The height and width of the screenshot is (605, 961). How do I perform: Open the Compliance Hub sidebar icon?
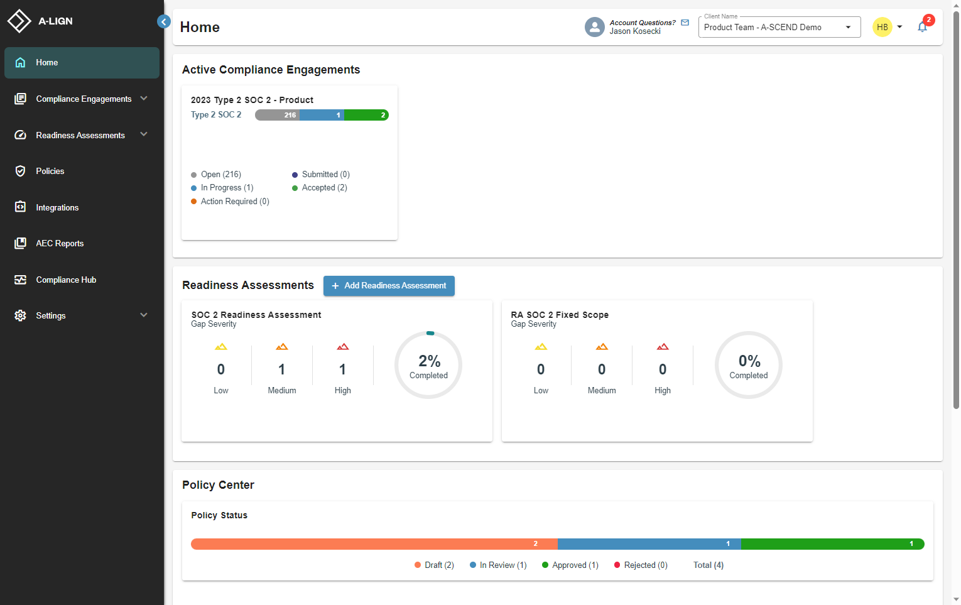coord(20,280)
